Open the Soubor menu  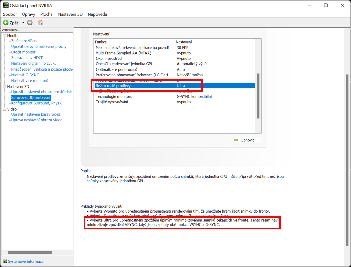click(x=10, y=14)
